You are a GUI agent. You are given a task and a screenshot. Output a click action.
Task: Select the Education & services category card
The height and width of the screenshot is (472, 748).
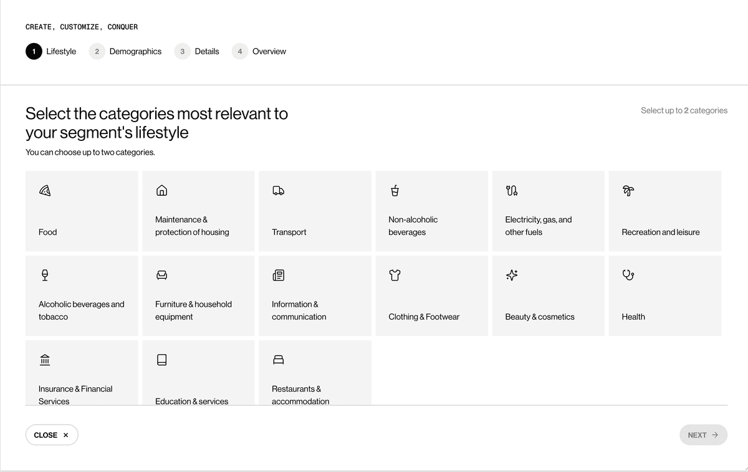click(x=198, y=373)
